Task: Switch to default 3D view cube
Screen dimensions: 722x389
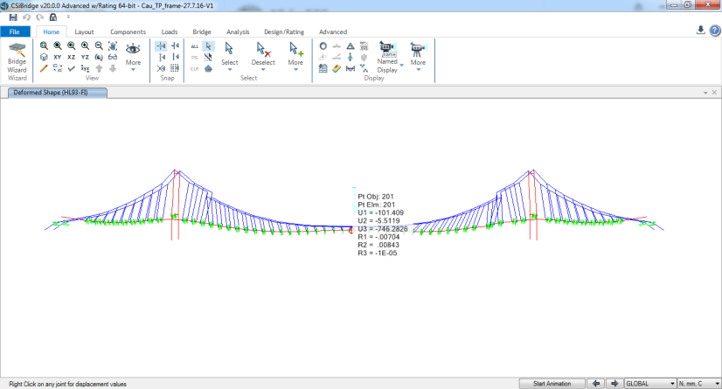Action: (44, 57)
